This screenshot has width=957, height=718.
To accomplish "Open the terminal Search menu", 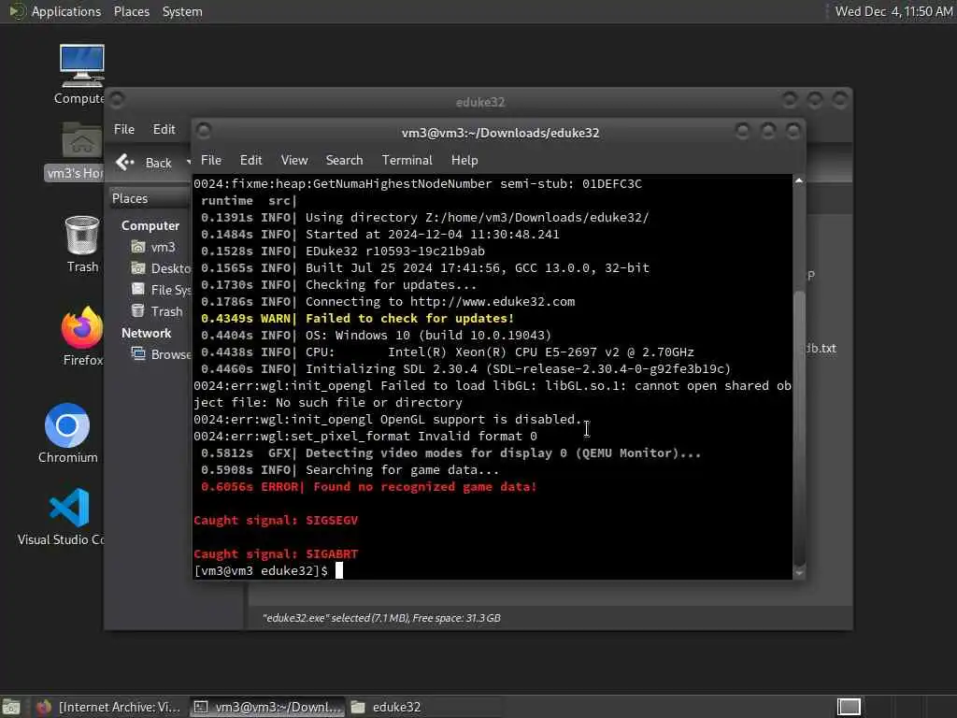I will pos(344,160).
